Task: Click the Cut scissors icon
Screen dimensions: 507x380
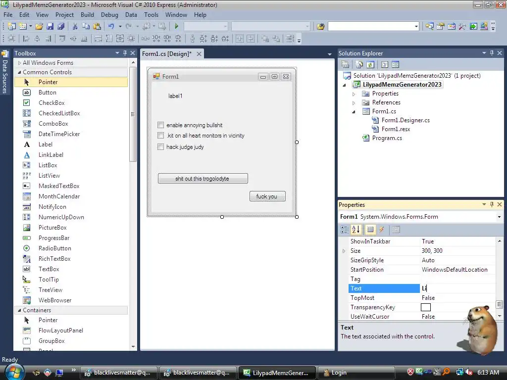Action: click(x=75, y=26)
